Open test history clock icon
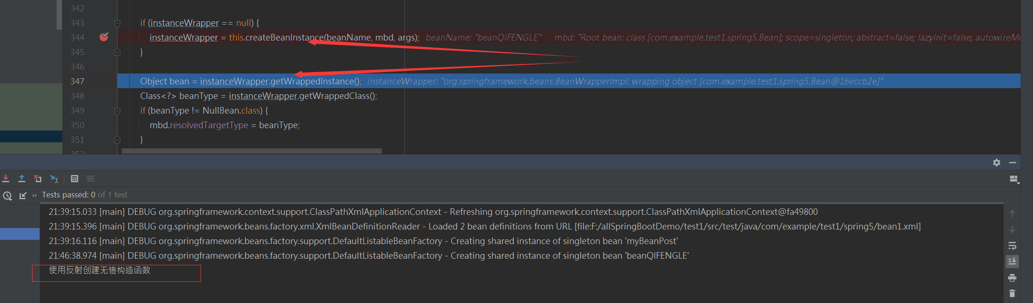This screenshot has width=1033, height=303. pyautogui.click(x=7, y=196)
